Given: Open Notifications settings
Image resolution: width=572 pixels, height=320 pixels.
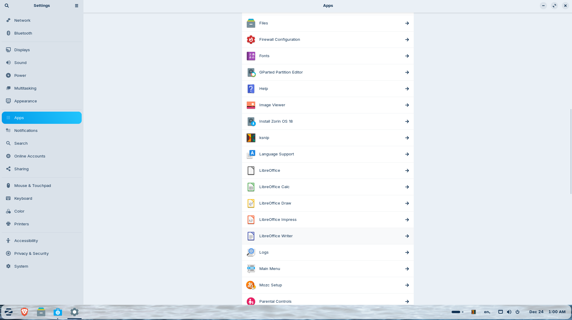Looking at the screenshot, I should (x=26, y=130).
